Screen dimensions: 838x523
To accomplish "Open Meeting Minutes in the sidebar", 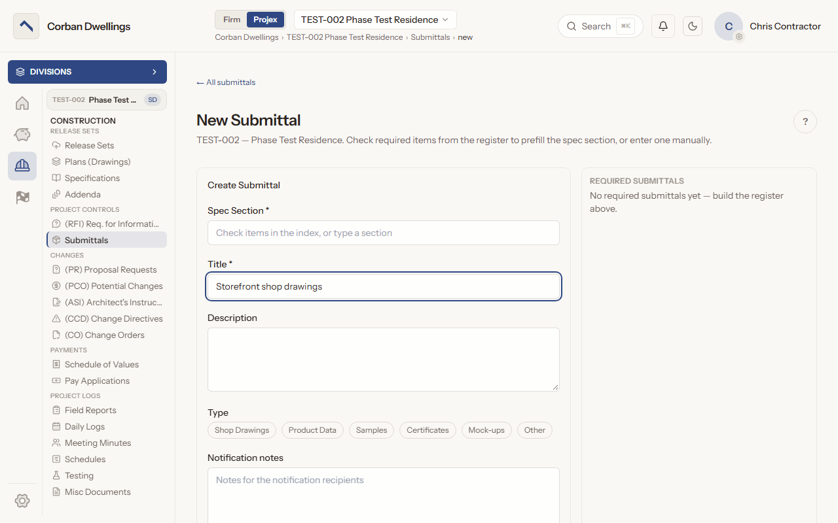I will point(106,443).
